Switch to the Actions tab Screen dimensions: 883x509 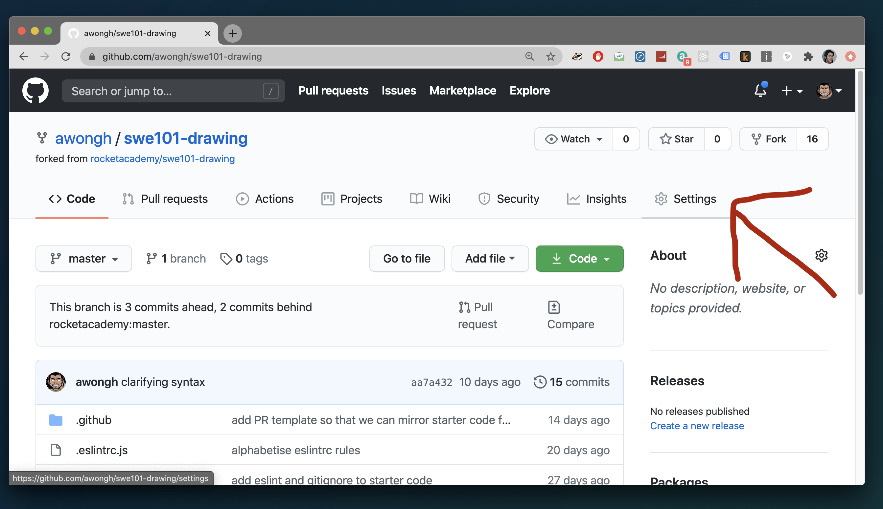265,199
